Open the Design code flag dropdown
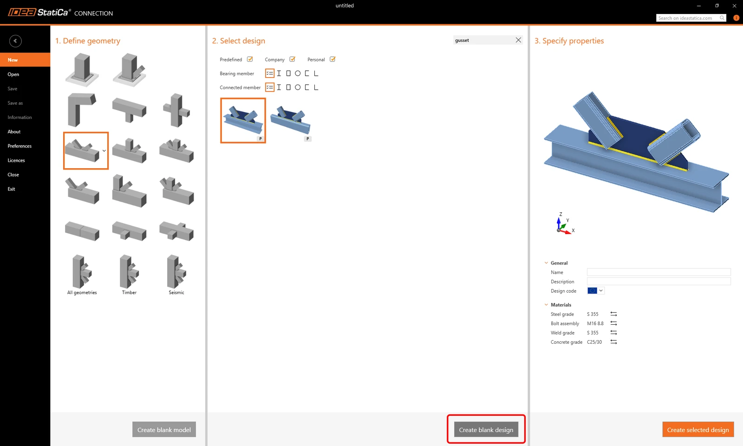The image size is (743, 446). [596, 291]
